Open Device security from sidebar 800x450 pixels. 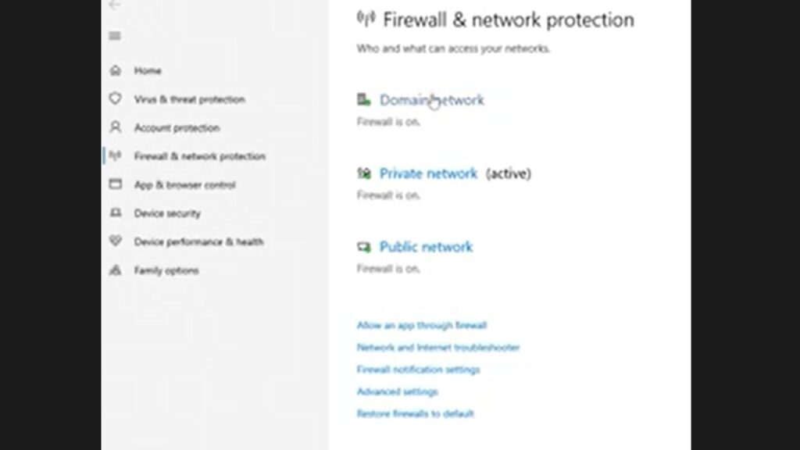coord(167,213)
